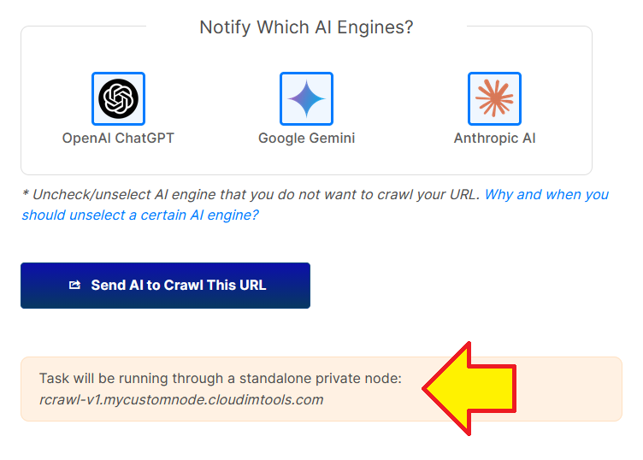Click the Google Gemini sparkle icon

click(306, 98)
